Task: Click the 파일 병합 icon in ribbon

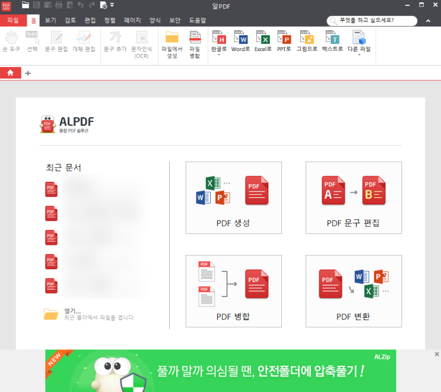Action: pos(195,38)
